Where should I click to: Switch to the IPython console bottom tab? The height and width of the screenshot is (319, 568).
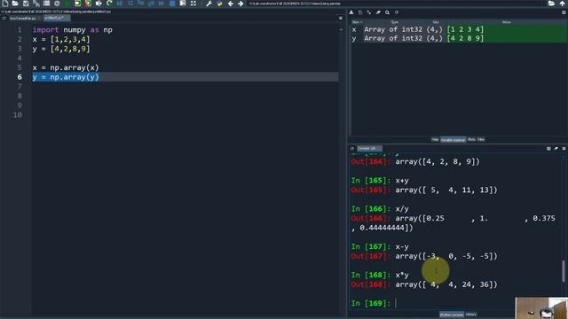452,315
